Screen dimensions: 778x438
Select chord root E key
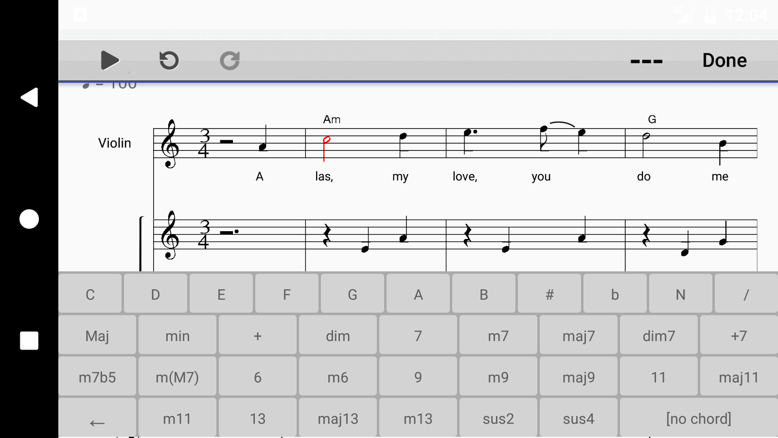[x=221, y=293]
